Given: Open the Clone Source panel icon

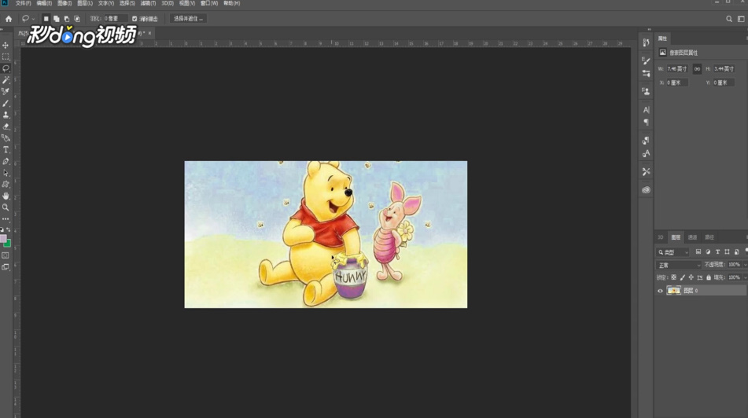Looking at the screenshot, I should point(646,91).
